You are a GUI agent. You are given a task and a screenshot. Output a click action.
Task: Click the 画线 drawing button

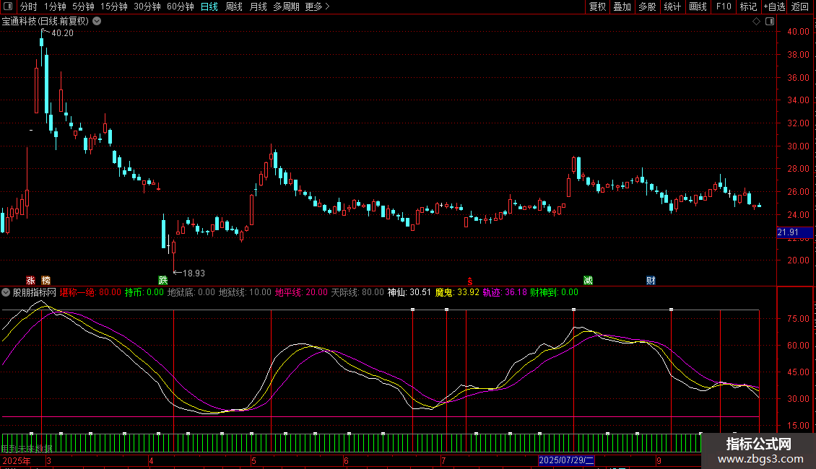pyautogui.click(x=698, y=7)
